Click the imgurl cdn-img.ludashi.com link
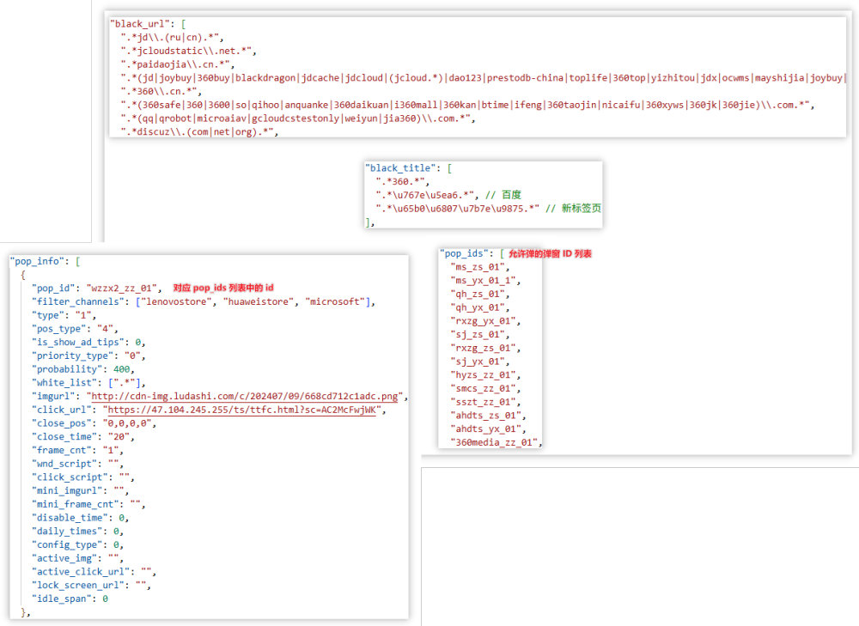 pos(244,396)
